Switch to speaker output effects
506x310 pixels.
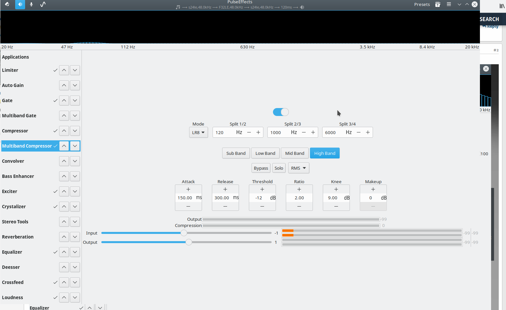click(x=20, y=4)
